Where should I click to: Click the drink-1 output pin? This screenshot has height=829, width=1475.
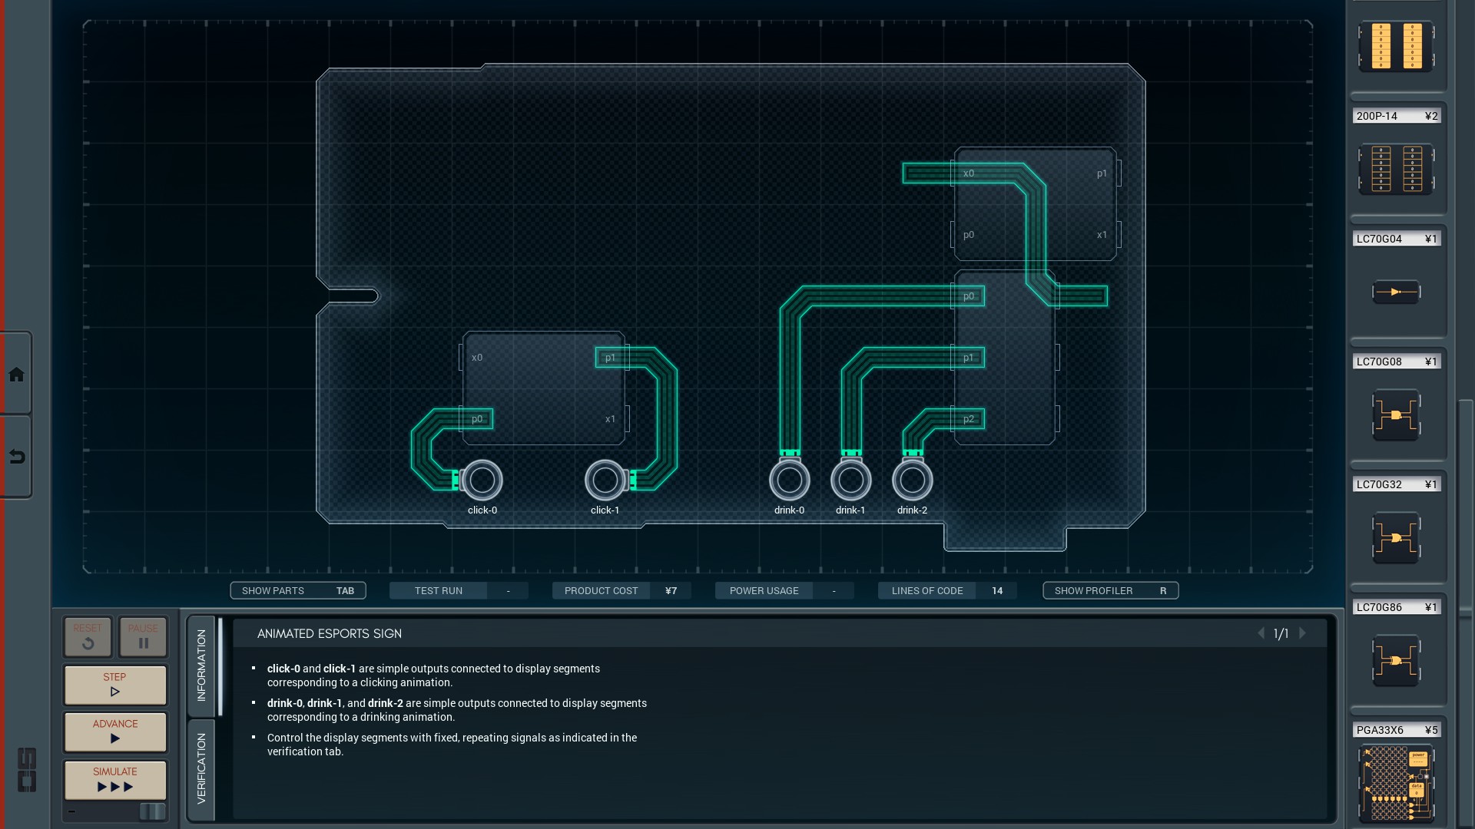click(850, 481)
